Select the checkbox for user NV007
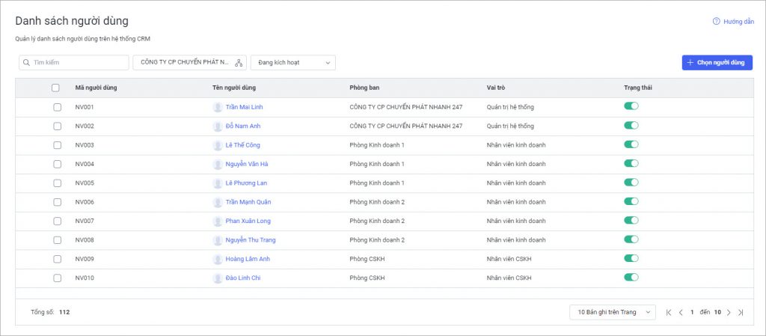Image resolution: width=766 pixels, height=336 pixels. tap(57, 222)
